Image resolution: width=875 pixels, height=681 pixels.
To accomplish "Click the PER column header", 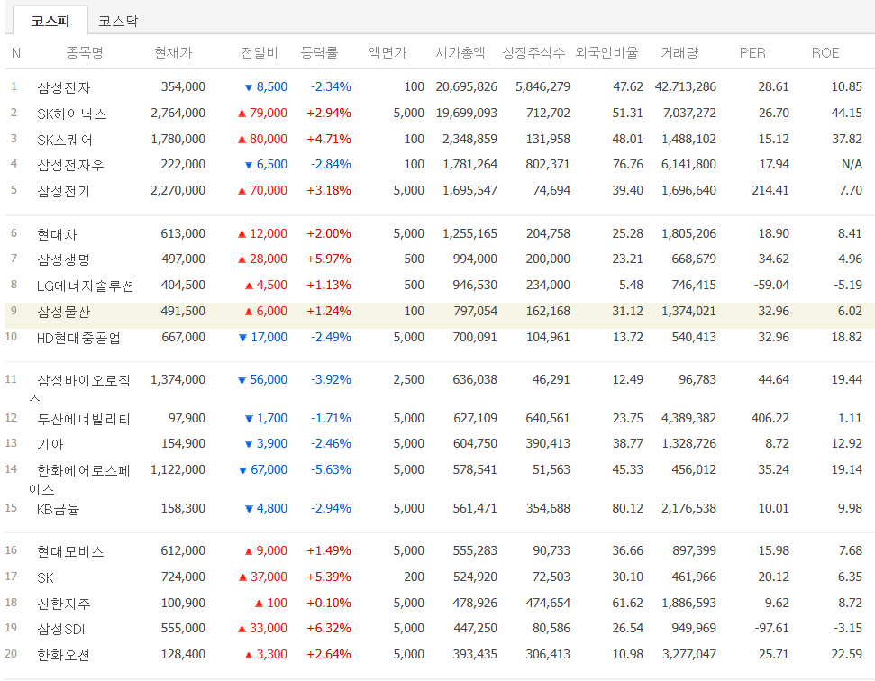I will click(752, 52).
